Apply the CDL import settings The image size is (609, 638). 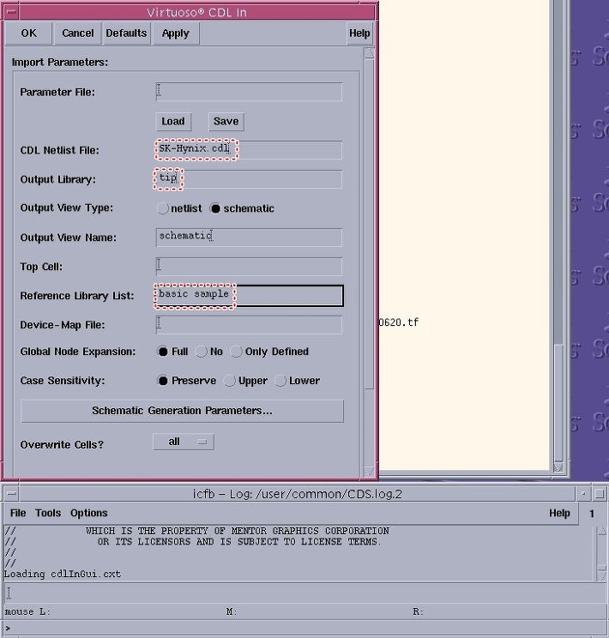(x=176, y=33)
